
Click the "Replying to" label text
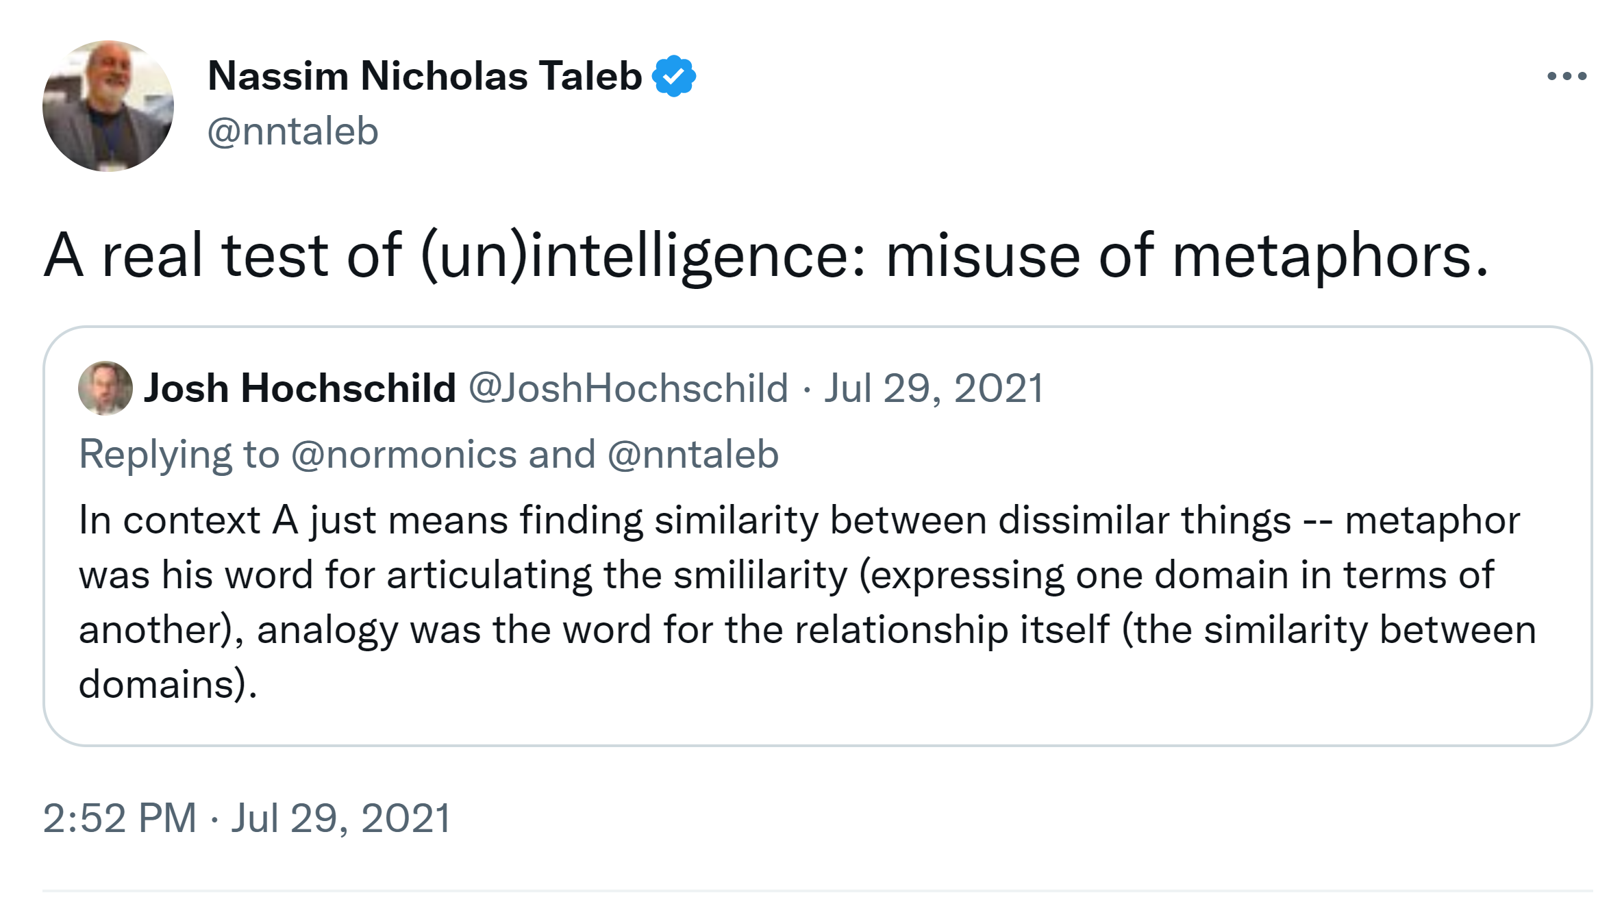(x=179, y=455)
